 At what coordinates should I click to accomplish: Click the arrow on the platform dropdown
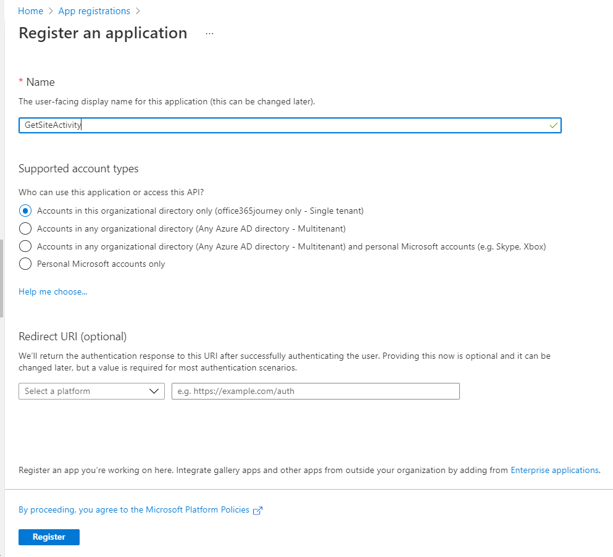click(x=154, y=391)
